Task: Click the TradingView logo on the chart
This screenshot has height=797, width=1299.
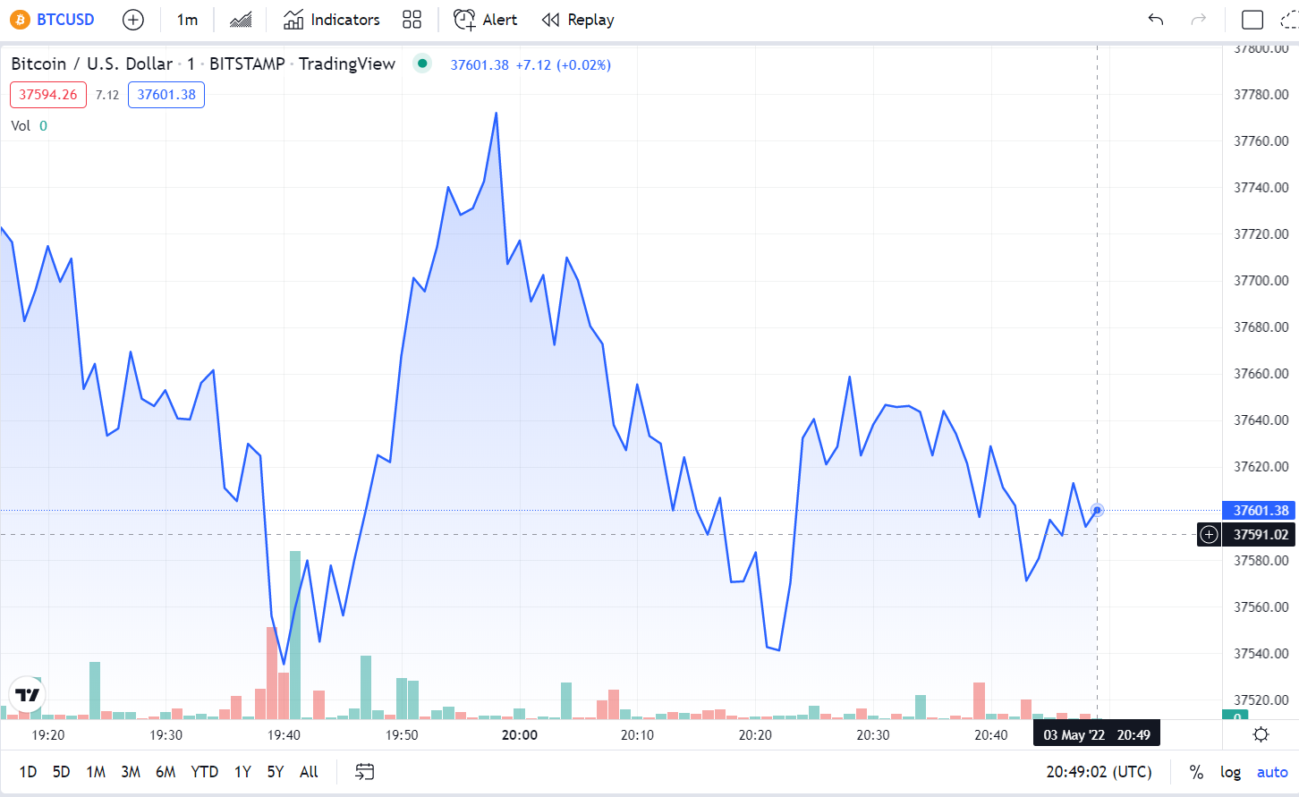Action: pyautogui.click(x=28, y=695)
